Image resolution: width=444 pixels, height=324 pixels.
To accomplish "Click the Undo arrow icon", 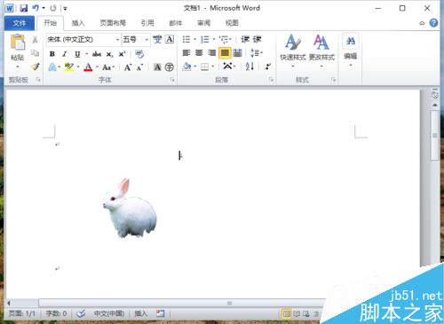I will [x=36, y=8].
